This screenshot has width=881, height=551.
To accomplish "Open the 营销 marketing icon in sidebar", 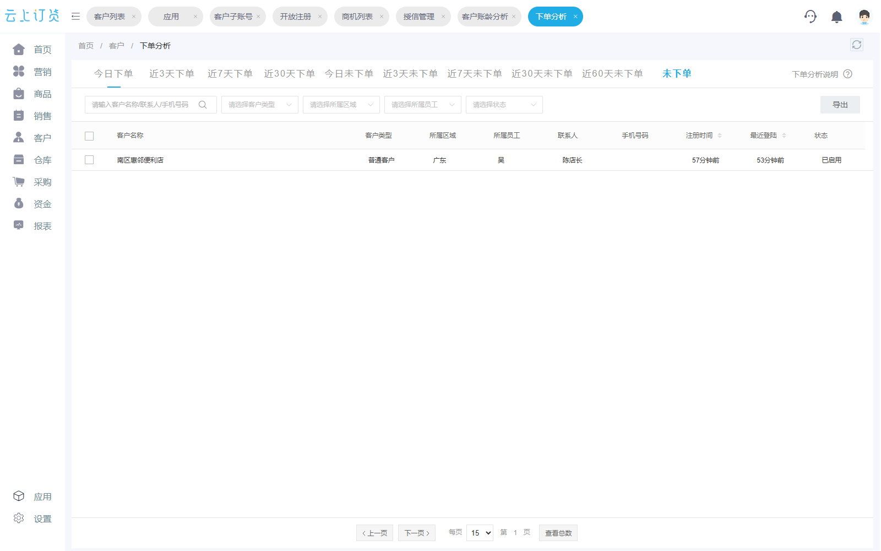I will [x=19, y=72].
